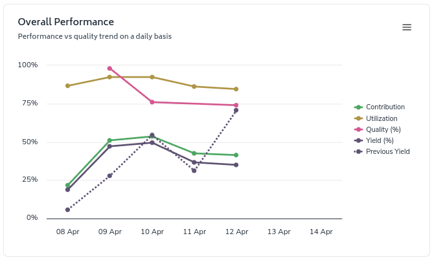Screen dimensions: 434x260
Task: Click the Contribution point on 09 Apr
Action: (109, 140)
